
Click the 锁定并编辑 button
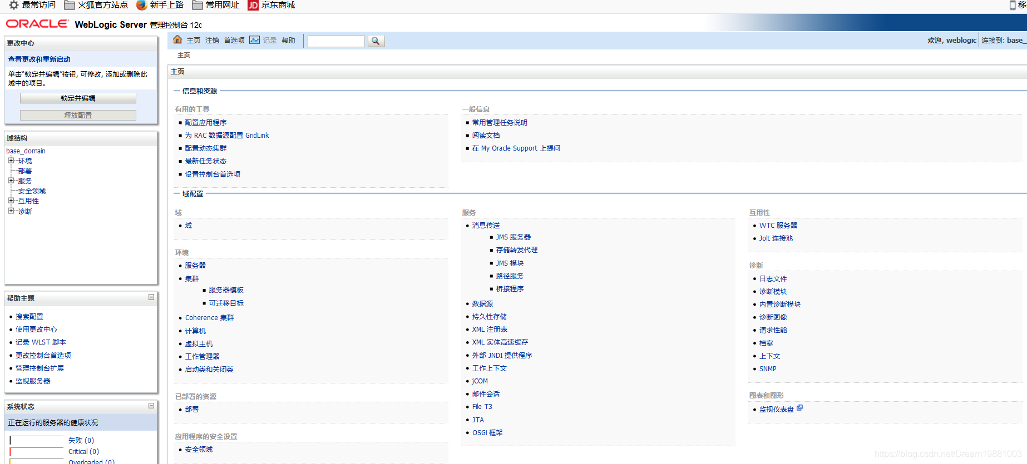[x=78, y=98]
